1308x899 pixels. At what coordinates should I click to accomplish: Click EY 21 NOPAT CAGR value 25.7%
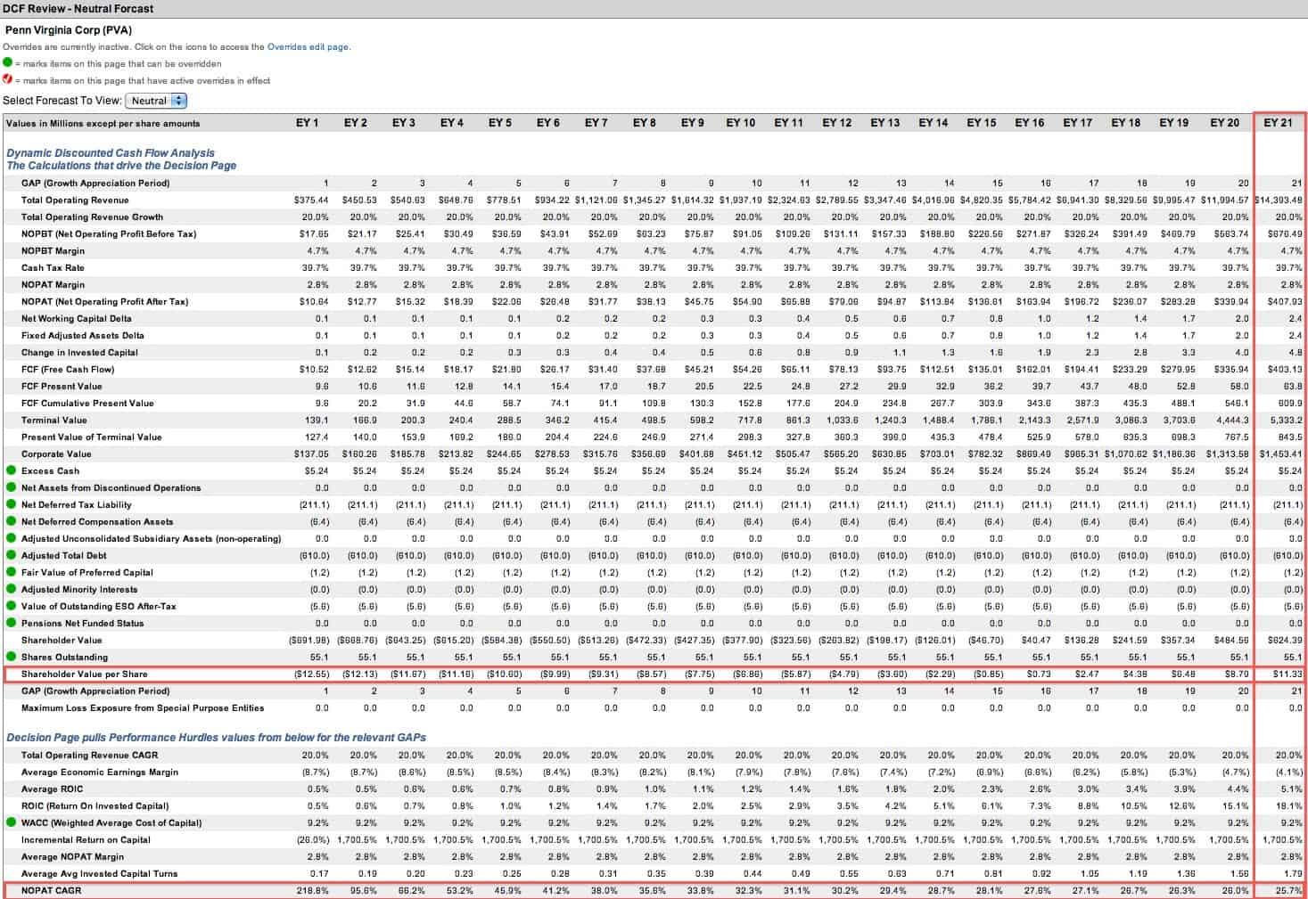tap(1289, 890)
